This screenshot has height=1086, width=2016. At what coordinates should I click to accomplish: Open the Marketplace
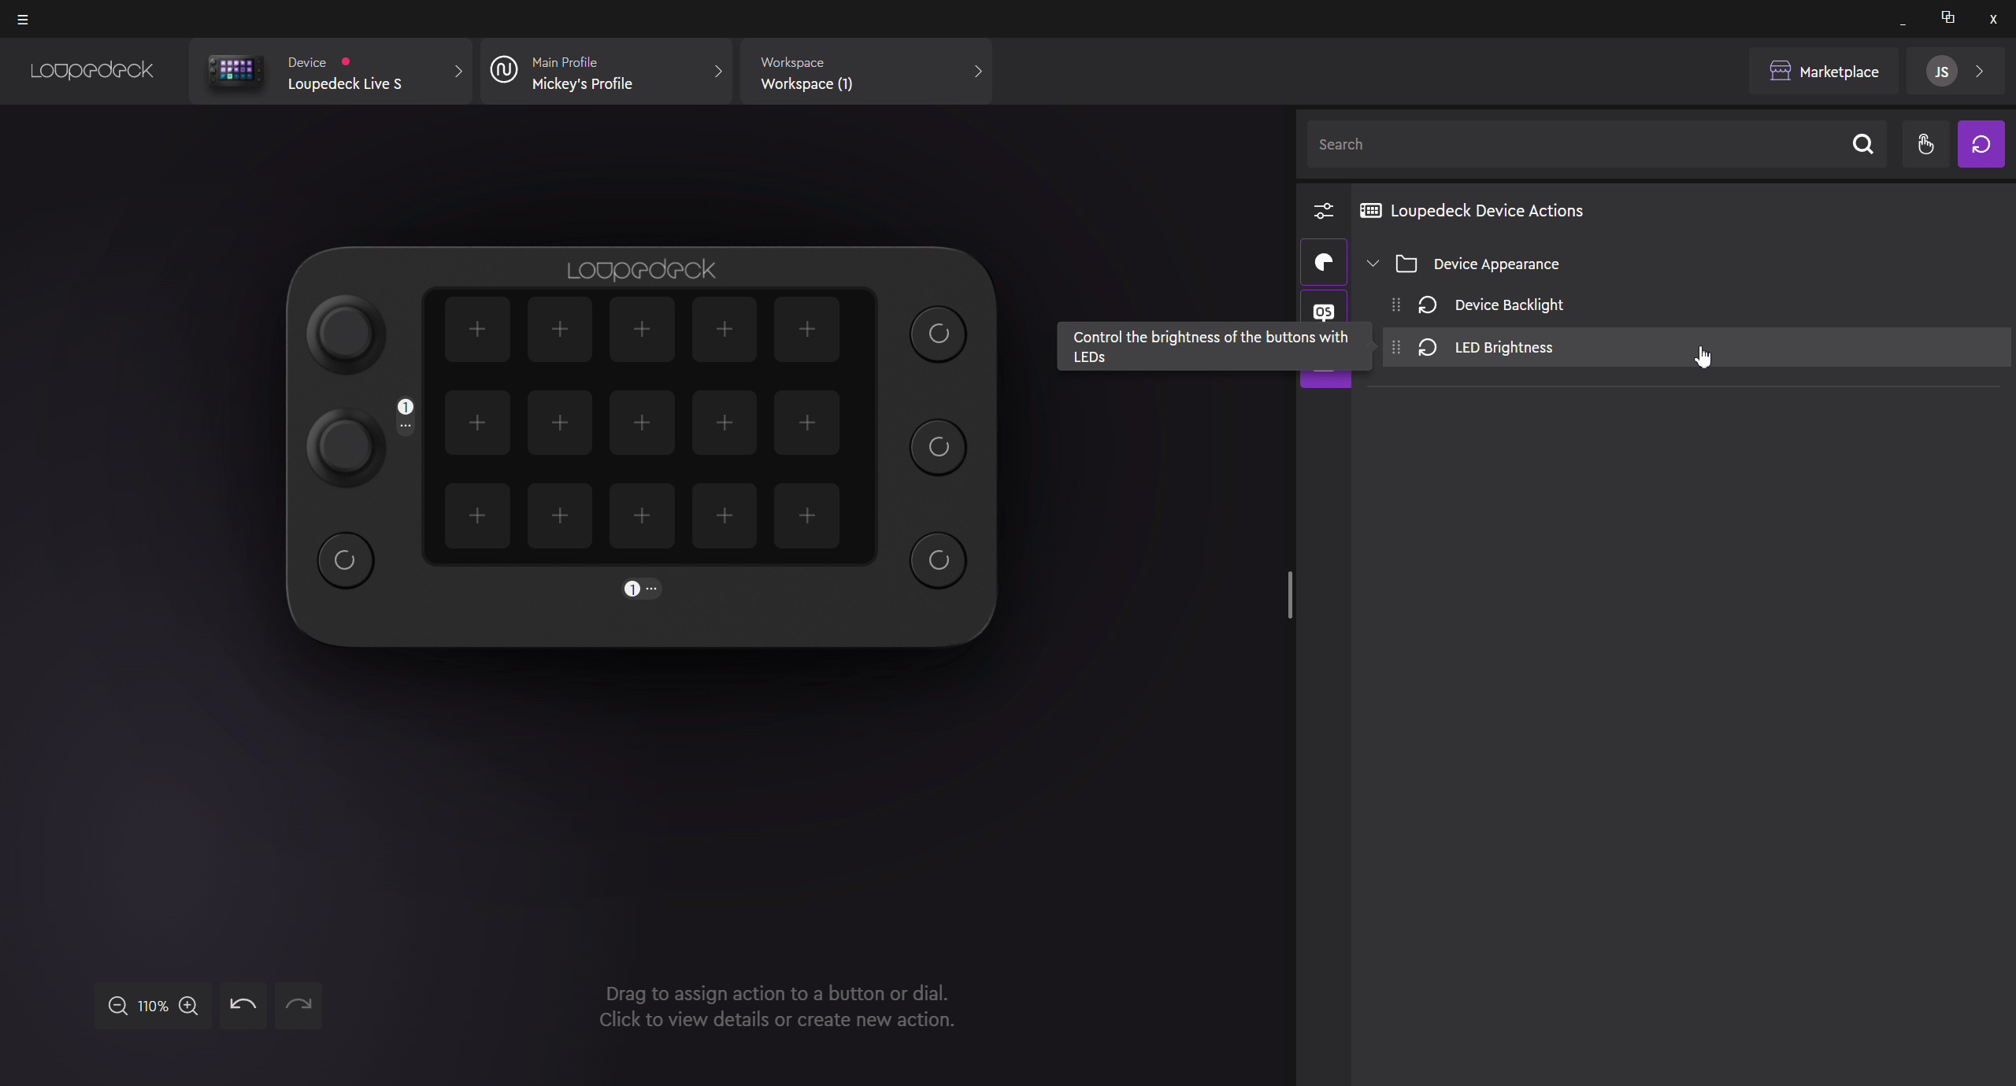point(1824,72)
